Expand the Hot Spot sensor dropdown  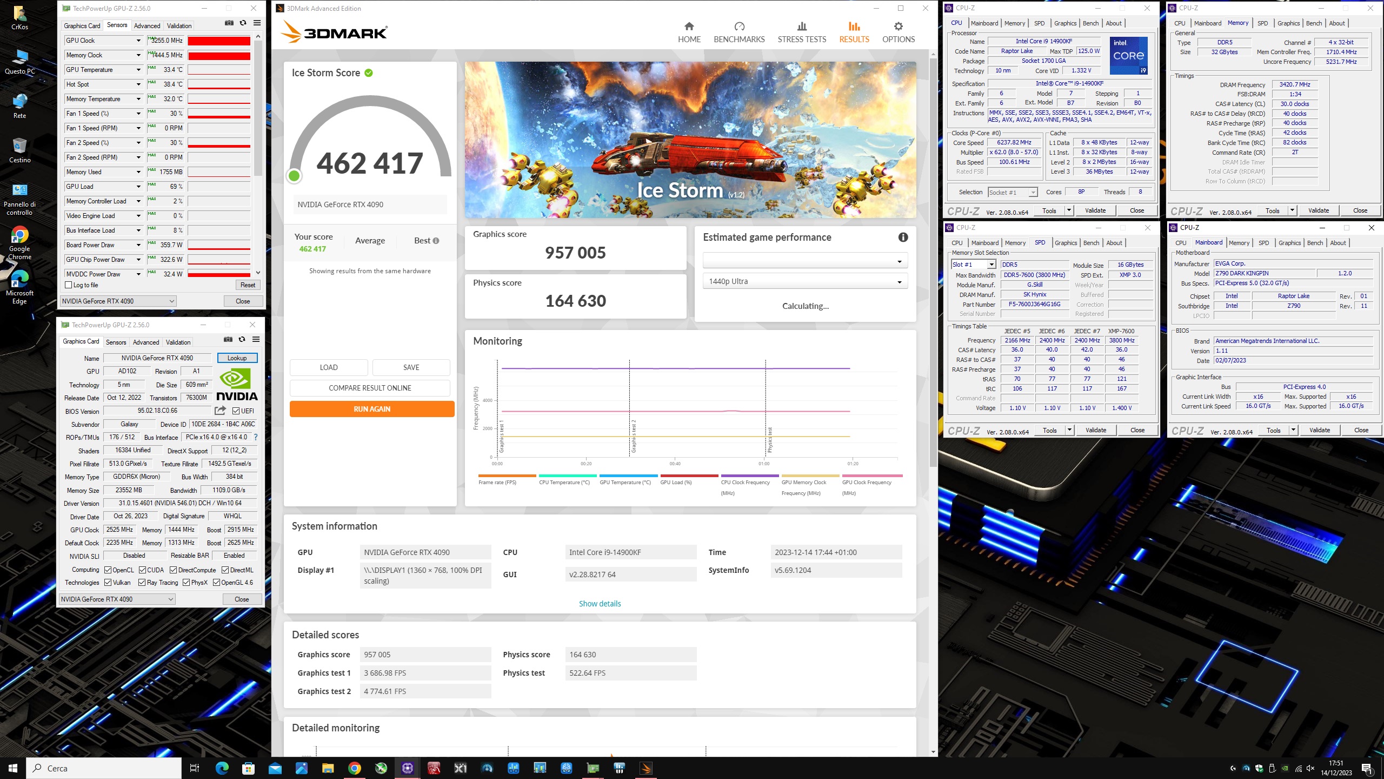point(138,84)
